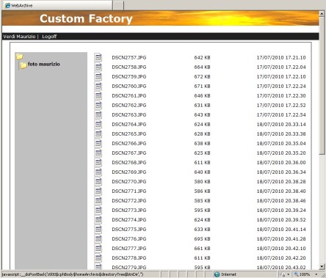Open file DSCN2769.JPG
This screenshot has width=326, height=278.
point(129,172)
